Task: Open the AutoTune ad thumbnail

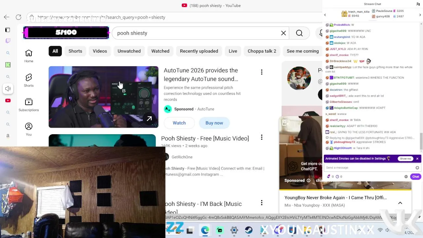Action: click(x=103, y=97)
